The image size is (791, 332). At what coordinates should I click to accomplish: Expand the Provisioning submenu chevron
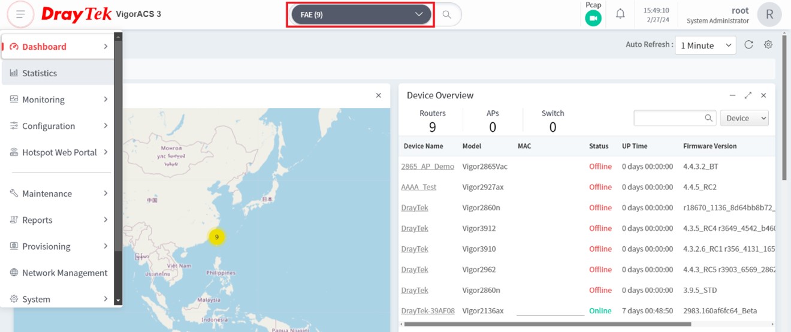(x=105, y=246)
